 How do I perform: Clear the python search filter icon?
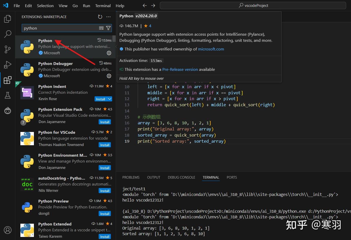click(101, 28)
